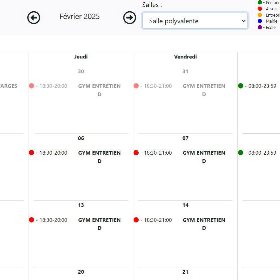Click the red dot of day 07 event
The image size is (280, 280).
(x=136, y=153)
